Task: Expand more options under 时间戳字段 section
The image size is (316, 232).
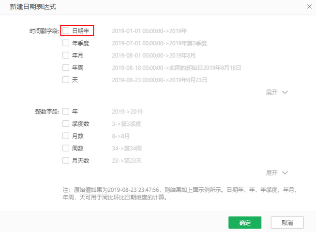Action: 276,92
